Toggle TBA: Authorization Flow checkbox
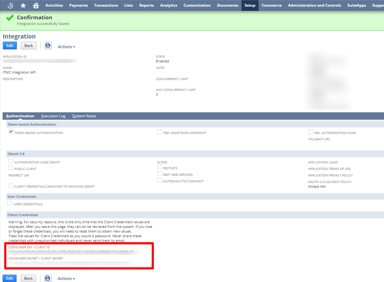Screen dimensions: 384x282 pyautogui.click(x=310, y=132)
